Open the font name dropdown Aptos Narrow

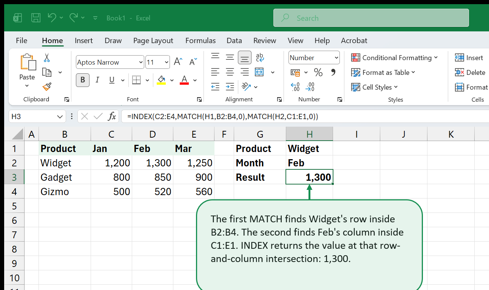[x=141, y=62]
